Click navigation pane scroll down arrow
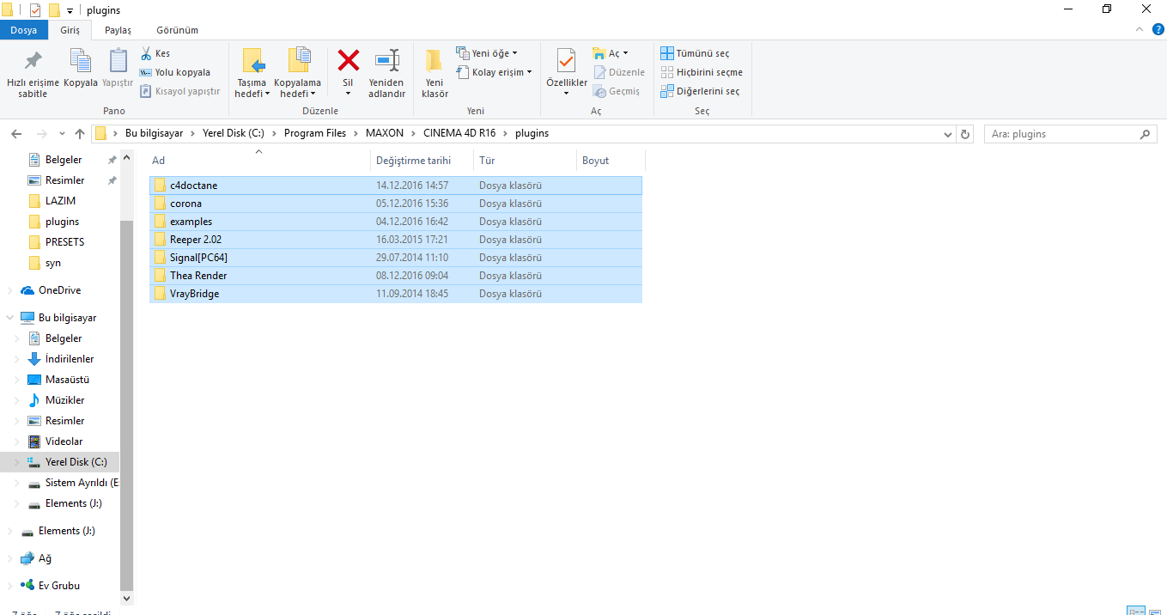This screenshot has width=1167, height=615. 127,598
